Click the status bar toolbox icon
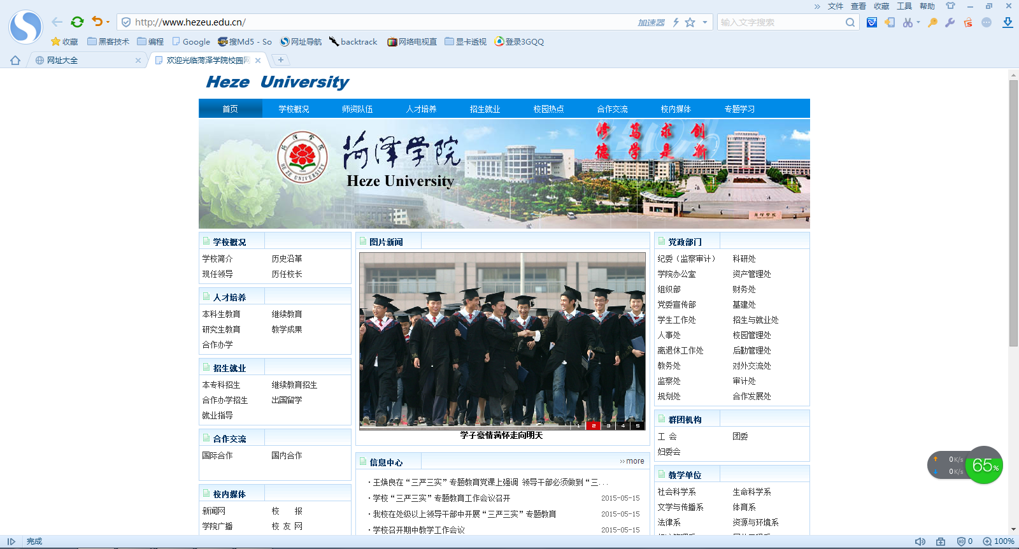 (941, 541)
